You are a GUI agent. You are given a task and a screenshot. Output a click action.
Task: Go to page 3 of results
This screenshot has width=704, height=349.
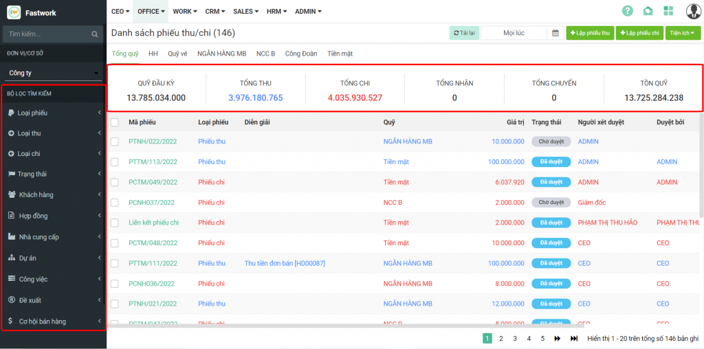(514, 338)
